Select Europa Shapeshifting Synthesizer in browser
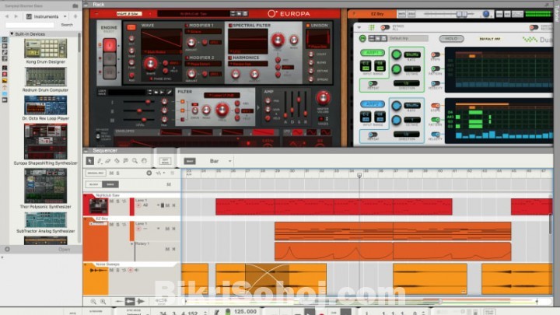The width and height of the screenshot is (560, 315). (45, 142)
